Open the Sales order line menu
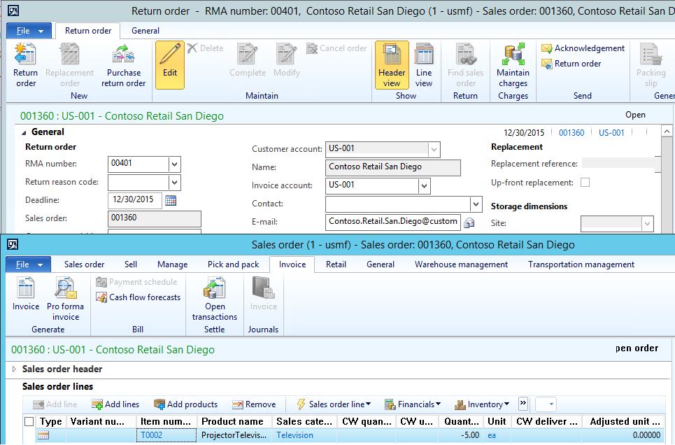This screenshot has height=445, width=675. [334, 404]
